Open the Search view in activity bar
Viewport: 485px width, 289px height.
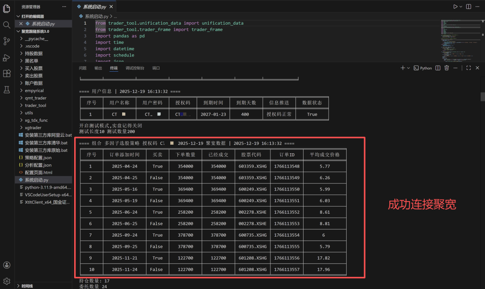[x=7, y=25]
